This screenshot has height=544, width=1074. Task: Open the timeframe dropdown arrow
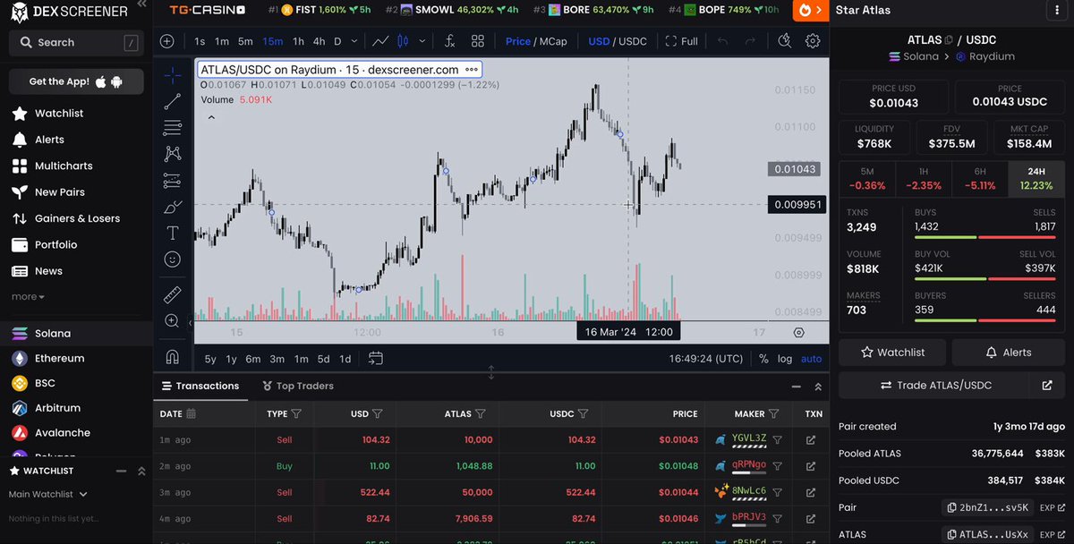tap(355, 41)
